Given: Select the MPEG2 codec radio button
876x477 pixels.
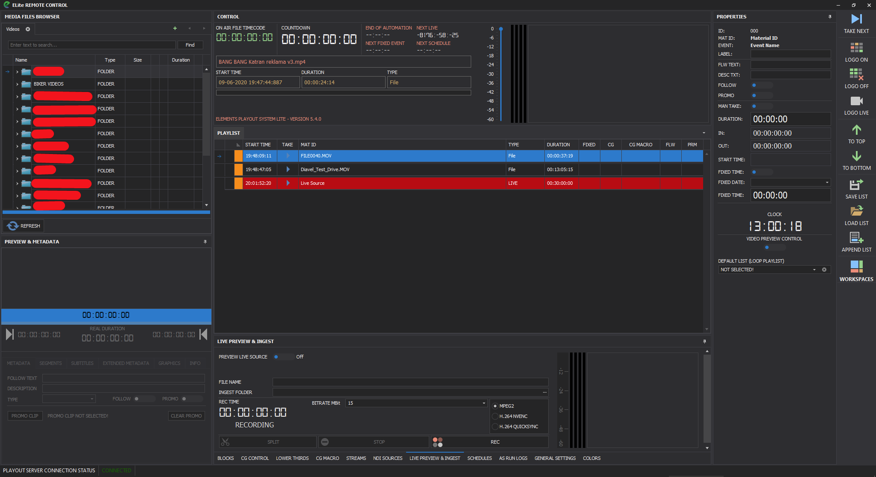Looking at the screenshot, I should click(x=495, y=406).
